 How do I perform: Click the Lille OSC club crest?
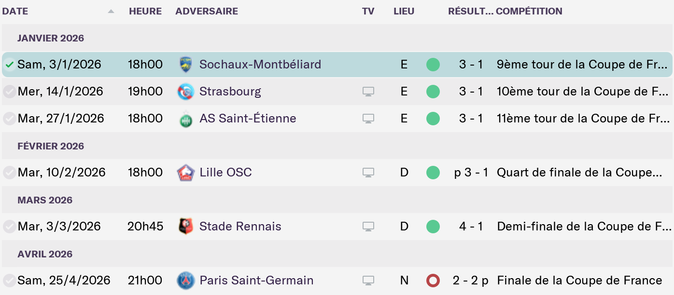[185, 173]
